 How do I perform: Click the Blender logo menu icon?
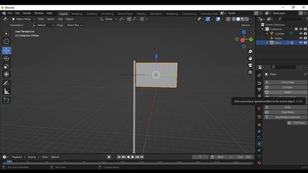point(4,13)
